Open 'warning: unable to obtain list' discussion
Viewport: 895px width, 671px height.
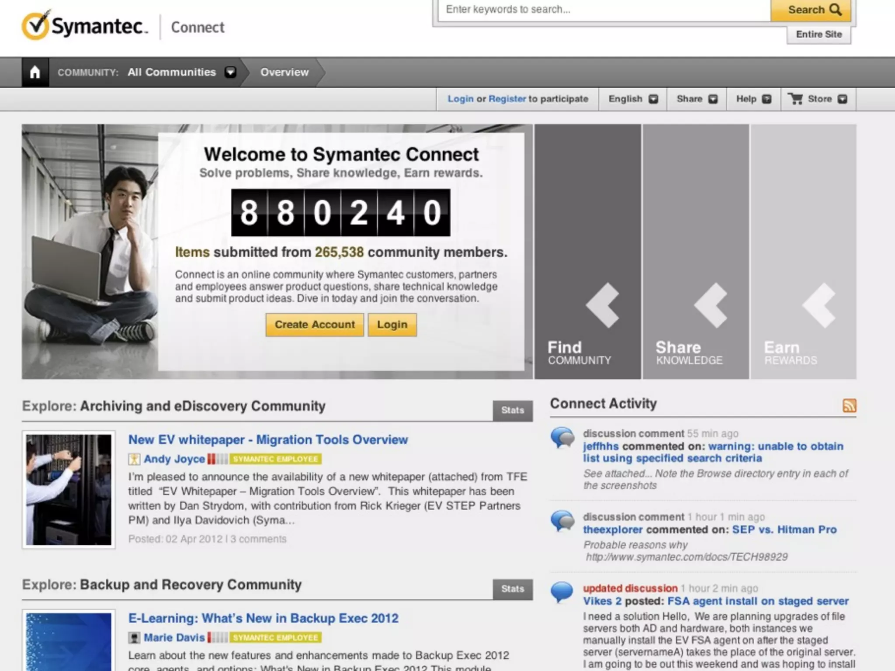[x=713, y=452]
